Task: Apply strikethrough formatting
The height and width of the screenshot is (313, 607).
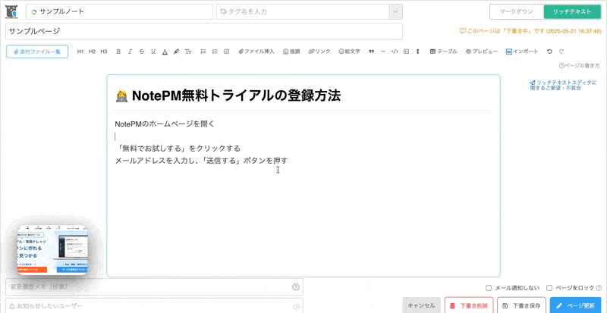Action: 141,52
